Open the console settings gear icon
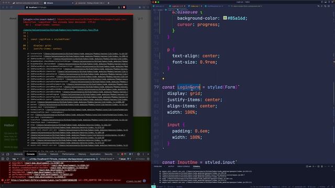Image resolution: width=335 pixels, height=188 pixels. [148, 159]
